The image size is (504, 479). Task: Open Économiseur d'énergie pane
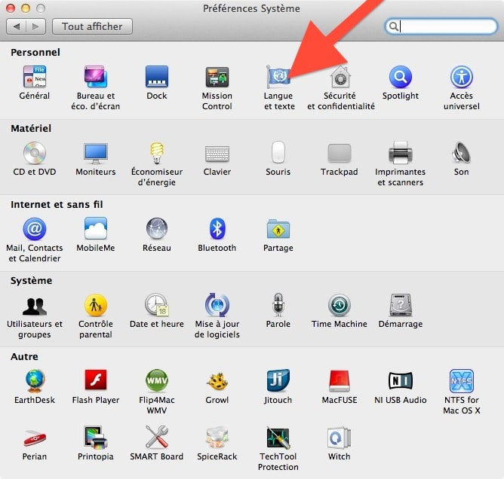156,153
